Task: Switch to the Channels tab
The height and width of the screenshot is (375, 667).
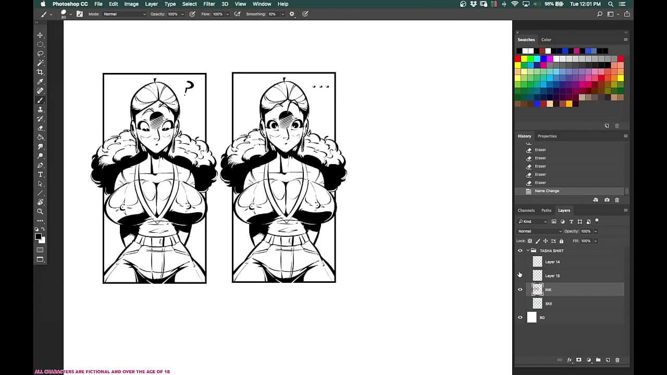Action: coord(526,210)
